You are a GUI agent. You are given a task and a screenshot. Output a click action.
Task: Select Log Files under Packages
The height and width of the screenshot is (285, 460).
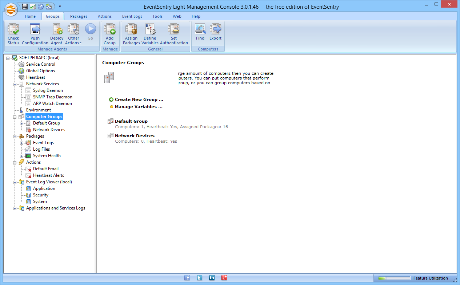[41, 149]
